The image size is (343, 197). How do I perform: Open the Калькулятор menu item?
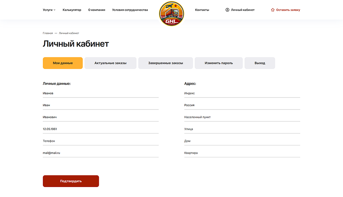(x=72, y=10)
